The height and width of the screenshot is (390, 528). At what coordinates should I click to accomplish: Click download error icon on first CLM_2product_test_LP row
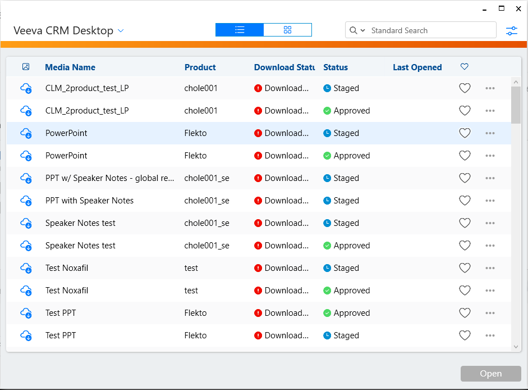(x=258, y=88)
